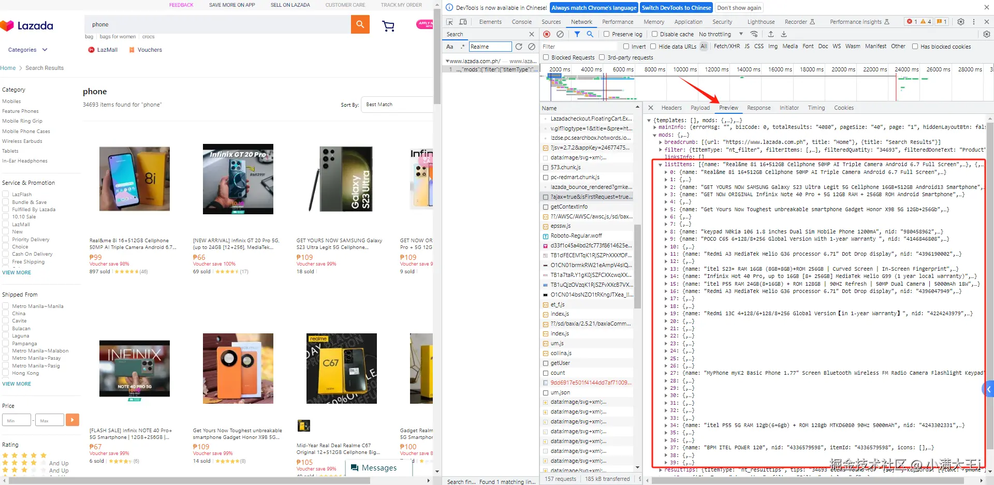Viewport: 994px width, 485px height.
Task: Clear the DevTools search results
Action: tap(532, 47)
